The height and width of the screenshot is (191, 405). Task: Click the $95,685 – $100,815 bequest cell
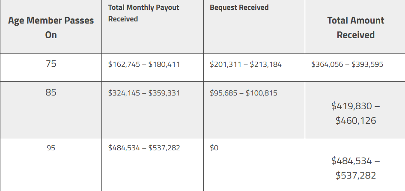[x=254, y=110]
